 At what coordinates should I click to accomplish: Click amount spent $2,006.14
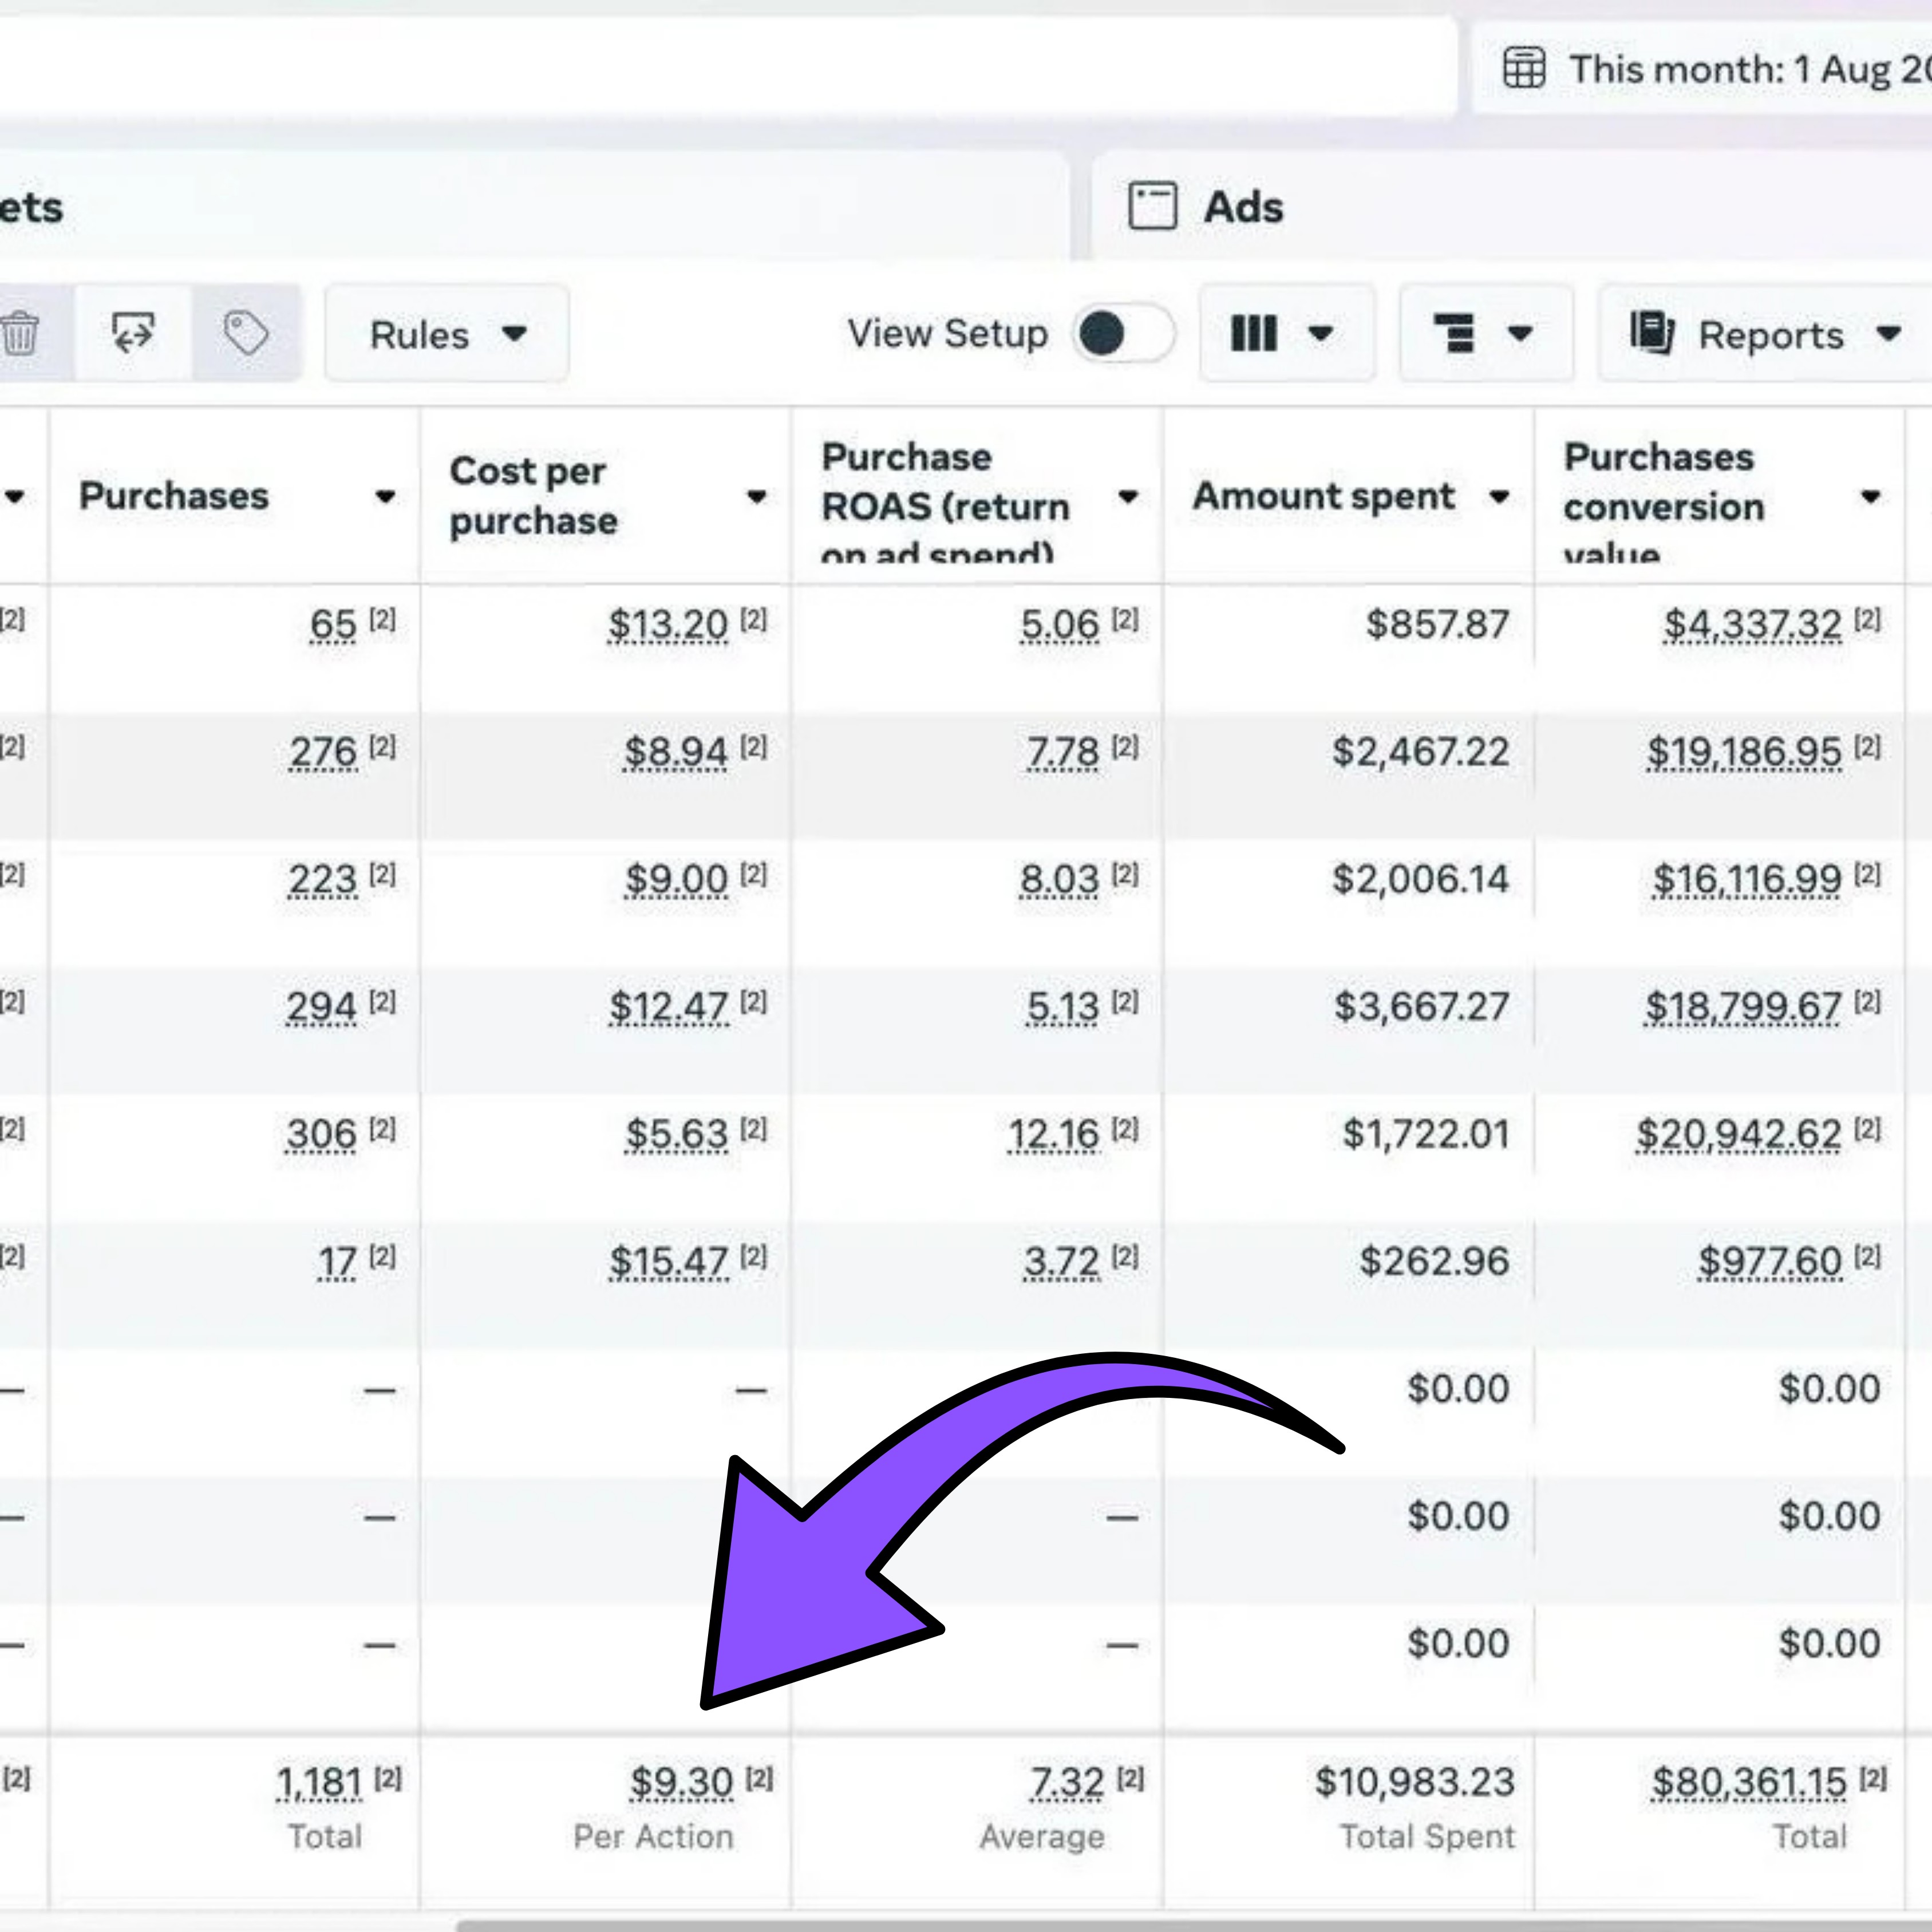pos(1421,880)
